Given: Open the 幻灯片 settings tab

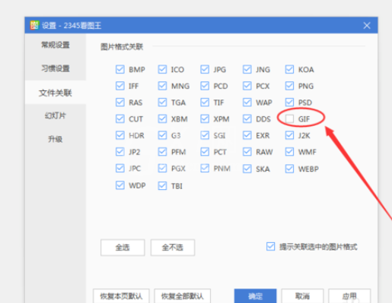Looking at the screenshot, I should (56, 115).
